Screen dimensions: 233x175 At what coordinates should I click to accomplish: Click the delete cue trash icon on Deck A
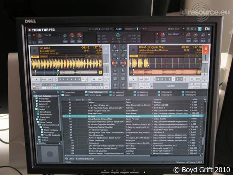pos(101,84)
